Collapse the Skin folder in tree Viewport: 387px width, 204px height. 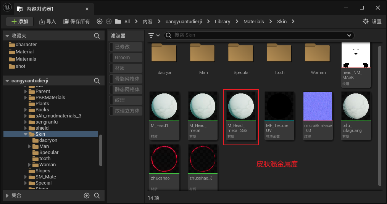25,134
